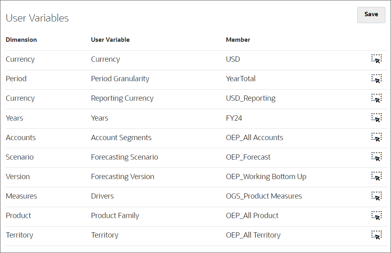Screen dimensions: 391x253
Task: Open member selector for Reporting Currency
Action: point(377,99)
